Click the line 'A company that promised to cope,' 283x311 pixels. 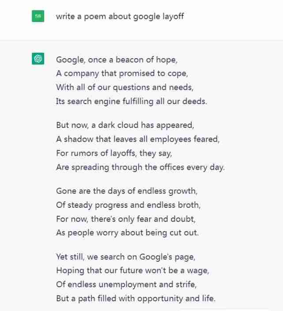coord(118,73)
